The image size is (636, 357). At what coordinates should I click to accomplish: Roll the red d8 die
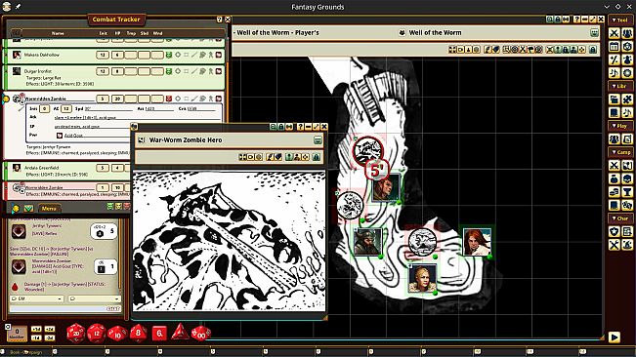[139, 333]
